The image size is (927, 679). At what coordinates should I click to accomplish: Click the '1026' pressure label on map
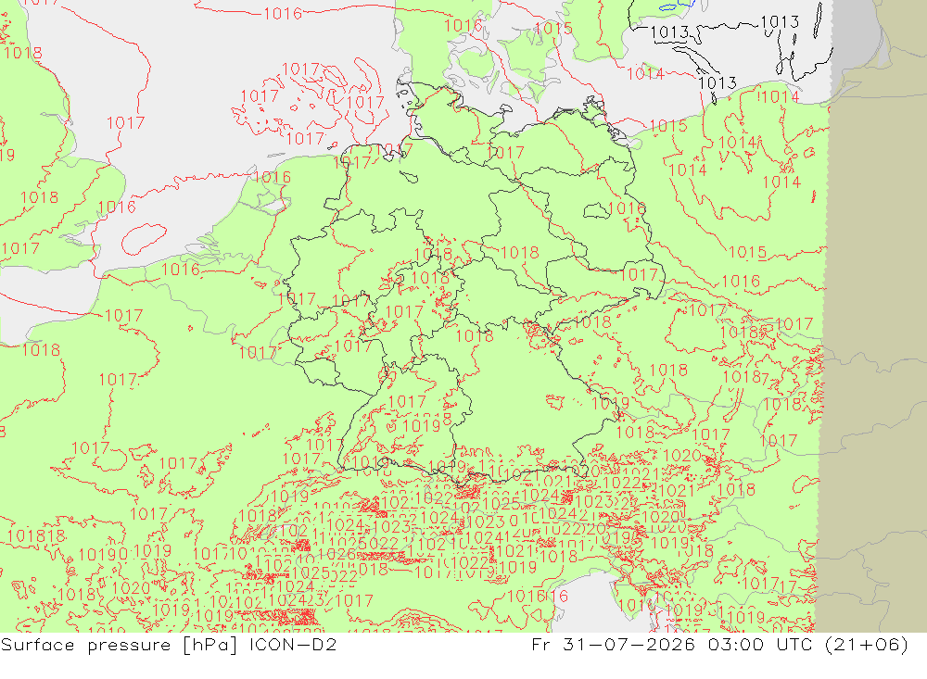click(x=337, y=554)
